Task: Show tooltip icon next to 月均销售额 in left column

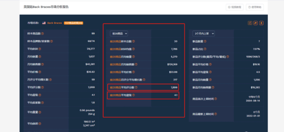Action: (x=42, y=64)
